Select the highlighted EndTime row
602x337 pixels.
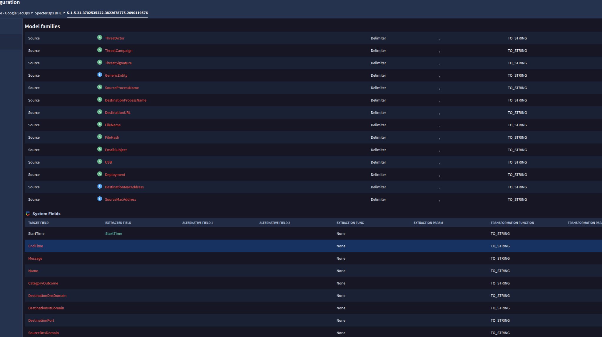[x=313, y=246]
